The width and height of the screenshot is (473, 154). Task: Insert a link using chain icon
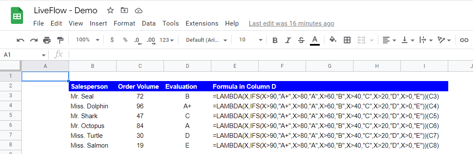464,40
